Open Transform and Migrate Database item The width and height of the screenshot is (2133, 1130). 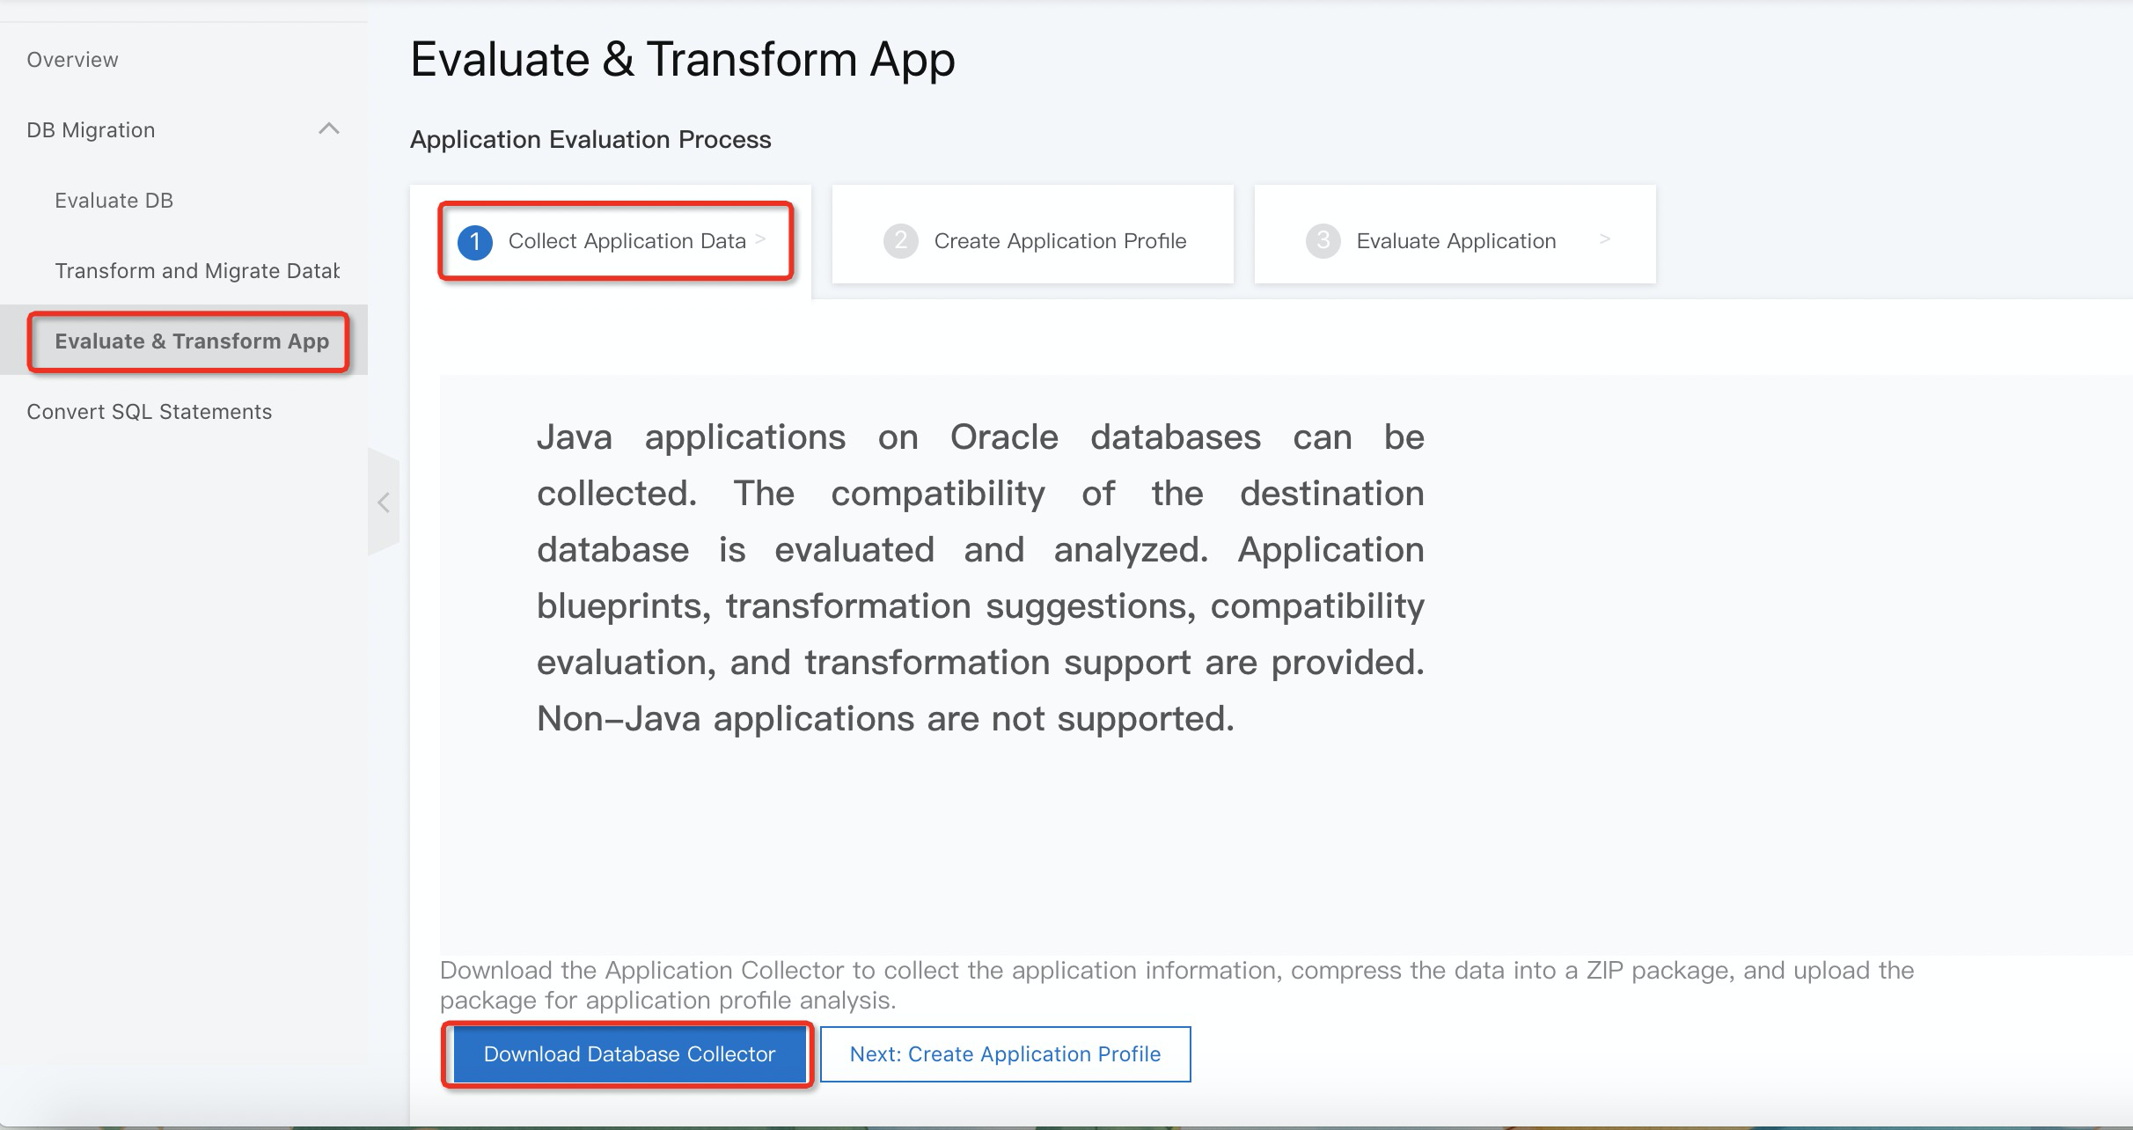[x=196, y=271]
